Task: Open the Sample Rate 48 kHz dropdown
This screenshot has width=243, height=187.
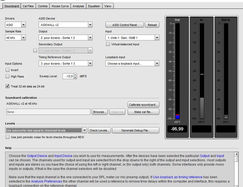Action: tap(24, 38)
